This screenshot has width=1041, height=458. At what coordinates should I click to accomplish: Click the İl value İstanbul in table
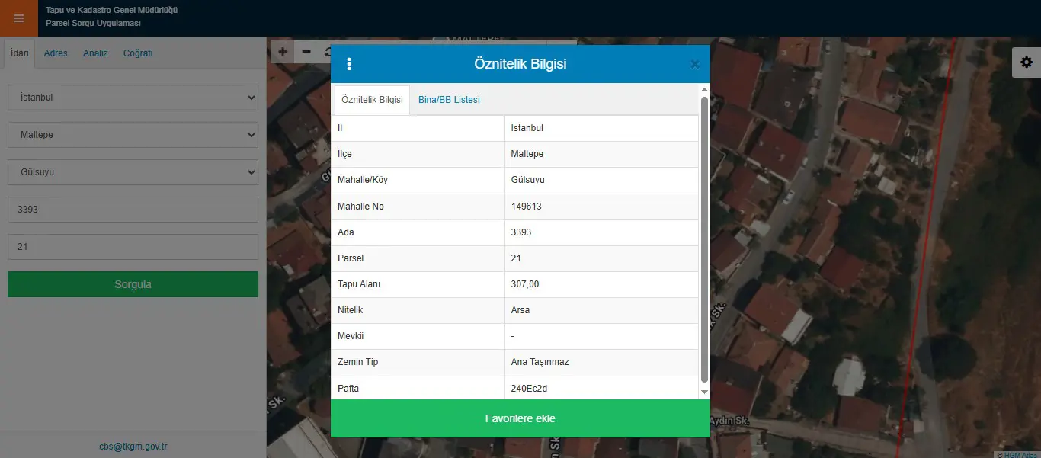(x=527, y=128)
